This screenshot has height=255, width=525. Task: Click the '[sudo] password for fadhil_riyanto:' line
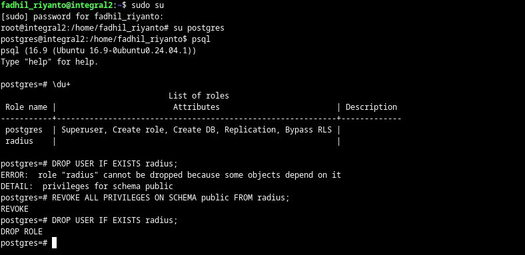click(x=82, y=17)
